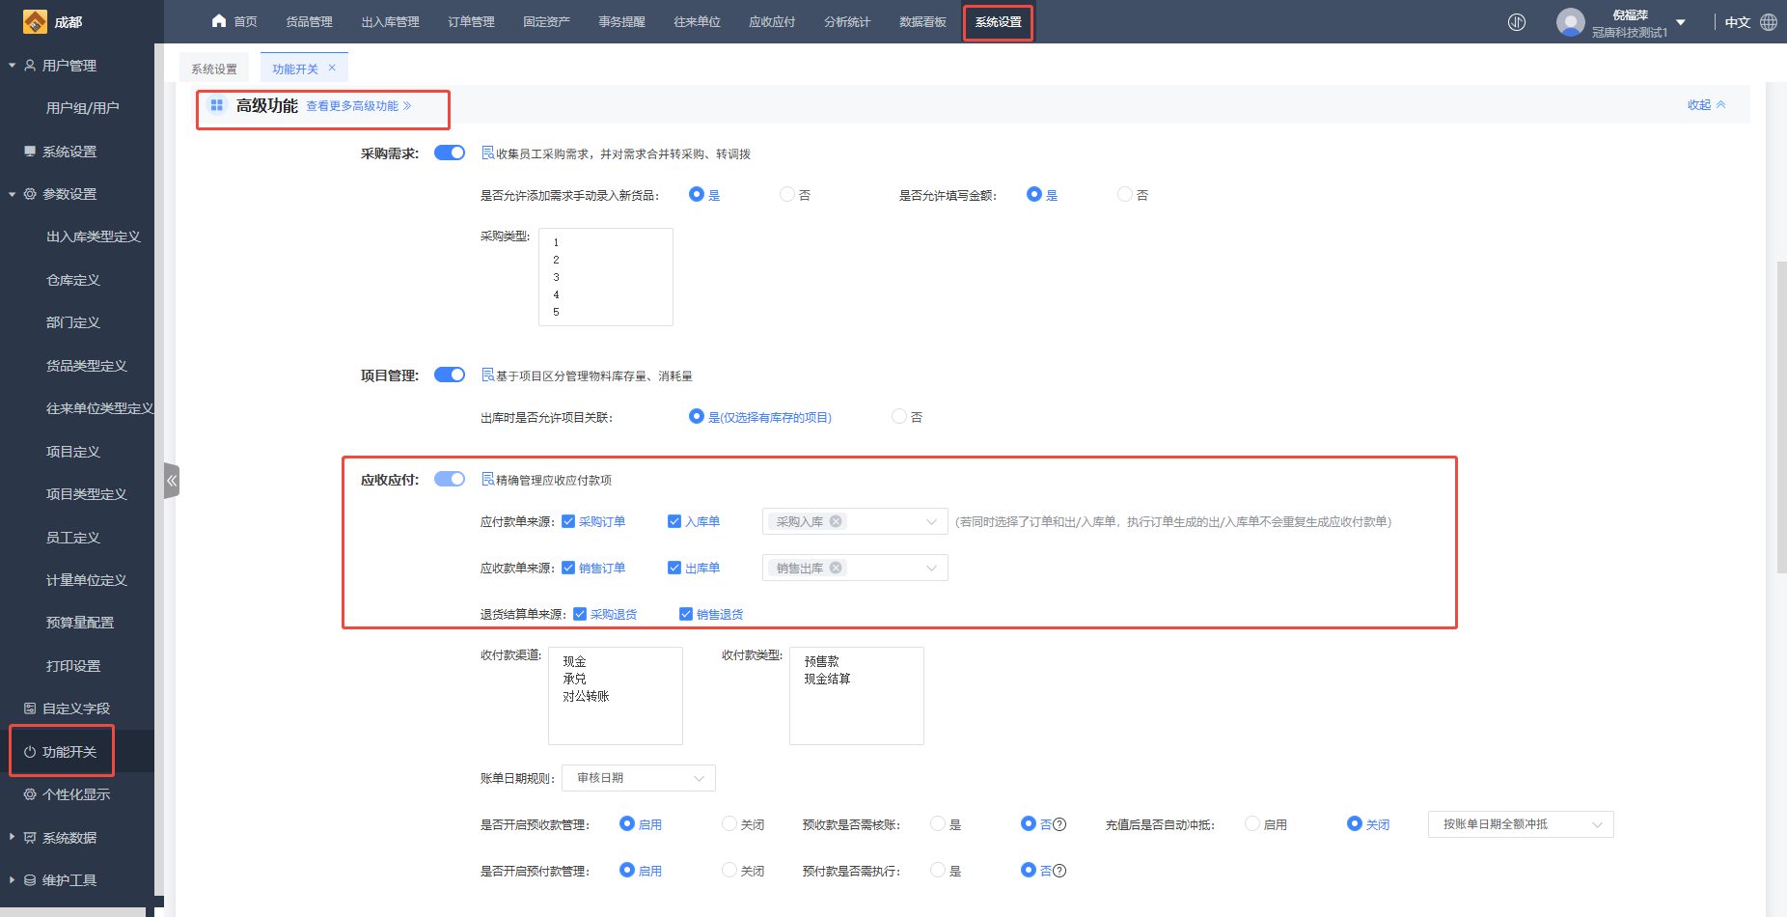Image resolution: width=1787 pixels, height=917 pixels.
Task: Expand the 维护工具 sidebar group
Action: coord(12,879)
